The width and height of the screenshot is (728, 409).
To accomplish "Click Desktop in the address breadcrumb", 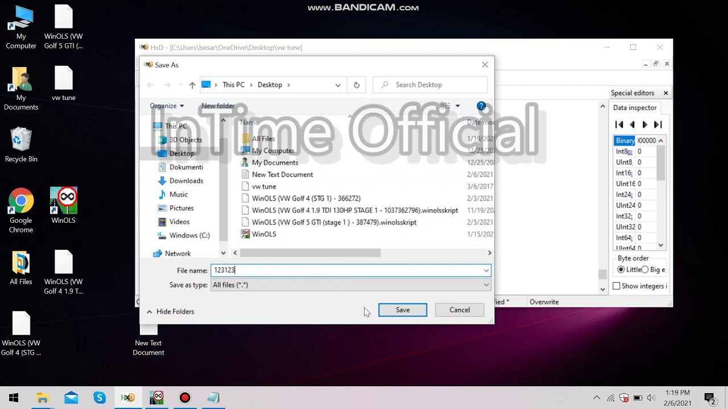I will coord(270,85).
